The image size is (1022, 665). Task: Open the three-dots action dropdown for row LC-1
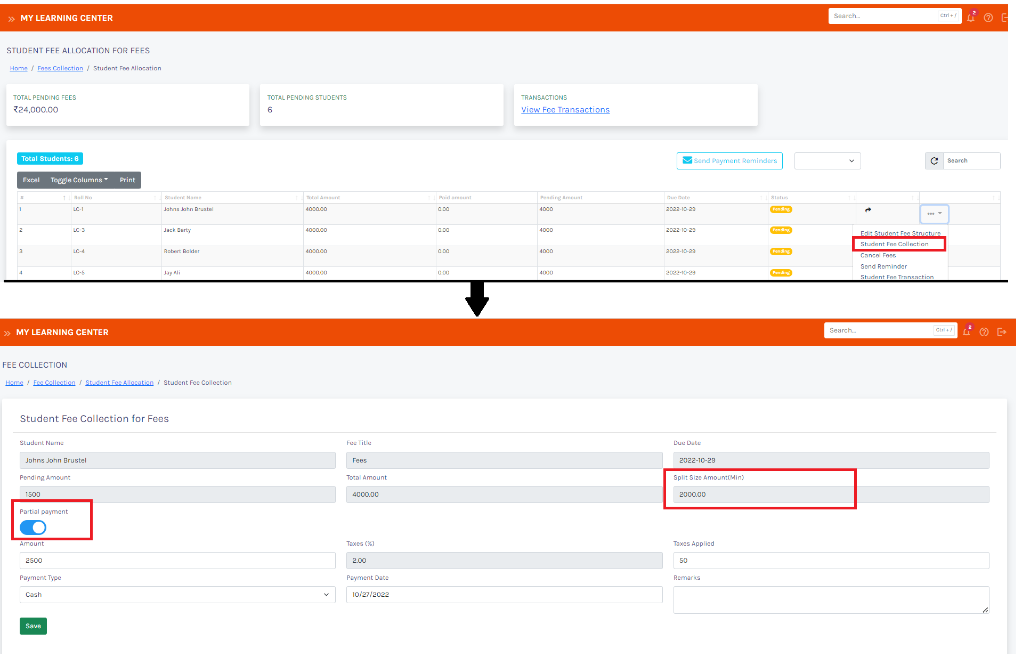934,214
